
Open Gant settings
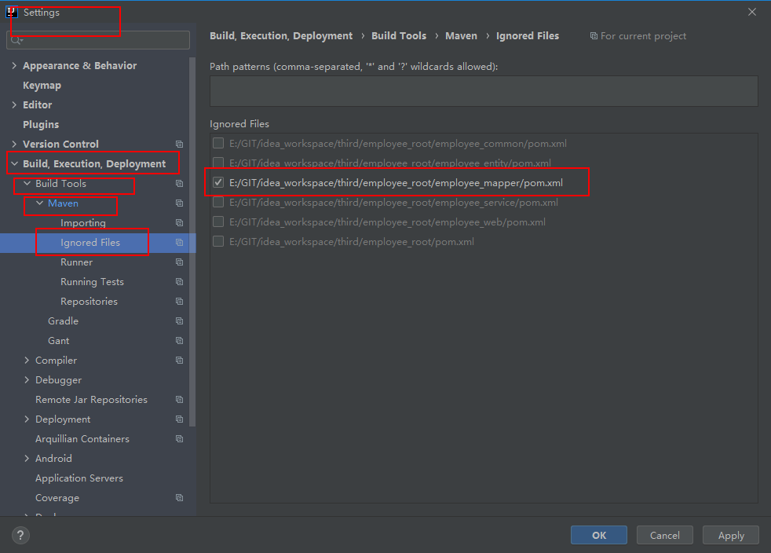pyautogui.click(x=59, y=340)
